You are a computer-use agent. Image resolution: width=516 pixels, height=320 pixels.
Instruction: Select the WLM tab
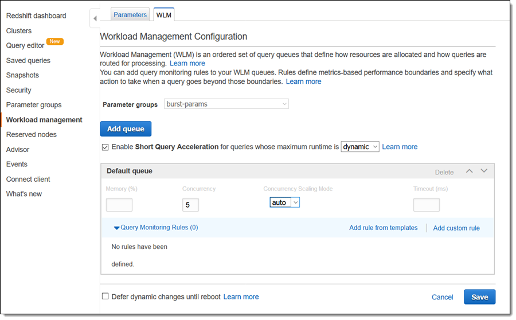(163, 15)
